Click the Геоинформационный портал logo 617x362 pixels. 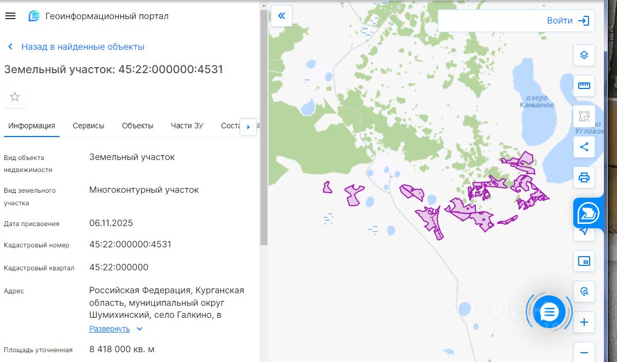[x=34, y=16]
